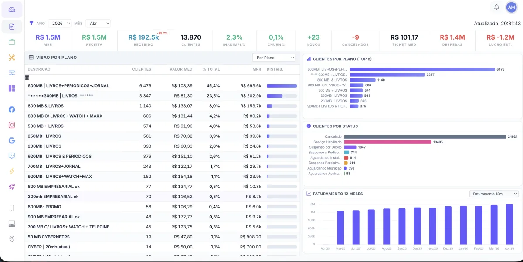This screenshot has width=523, height=262.
Task: Click the R$ 172,77 value cell
Action: click(183, 217)
